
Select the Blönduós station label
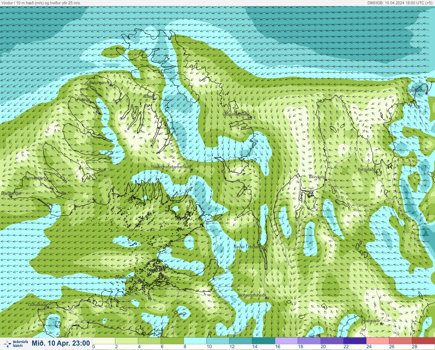point(317,177)
